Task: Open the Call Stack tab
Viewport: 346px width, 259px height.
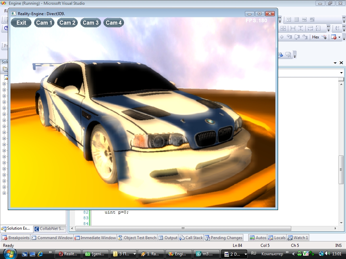Action: coord(191,238)
